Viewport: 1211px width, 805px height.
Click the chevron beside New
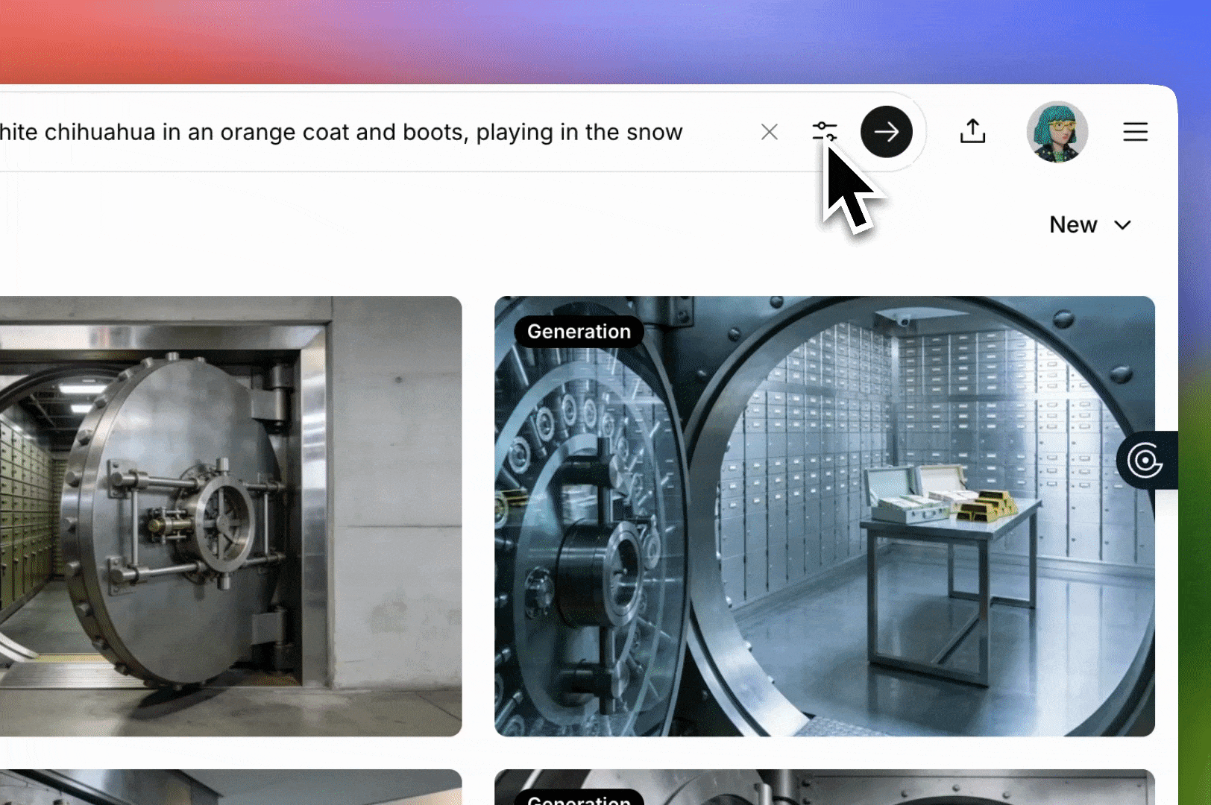[1122, 225]
